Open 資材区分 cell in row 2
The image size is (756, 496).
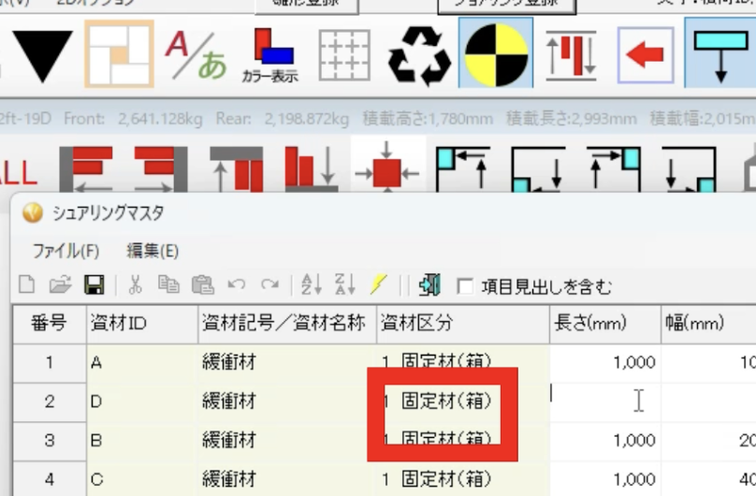click(463, 402)
